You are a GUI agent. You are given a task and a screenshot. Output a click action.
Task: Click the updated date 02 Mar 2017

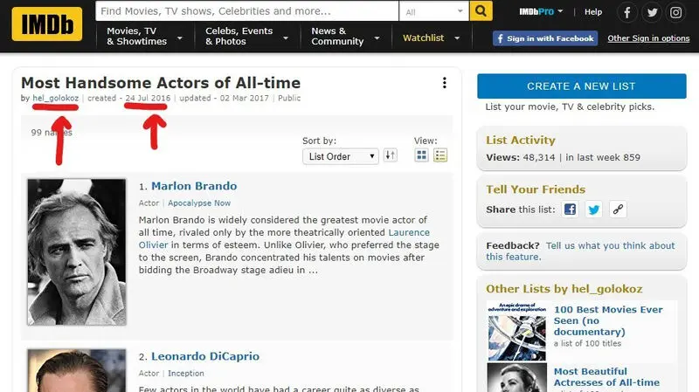245,98
